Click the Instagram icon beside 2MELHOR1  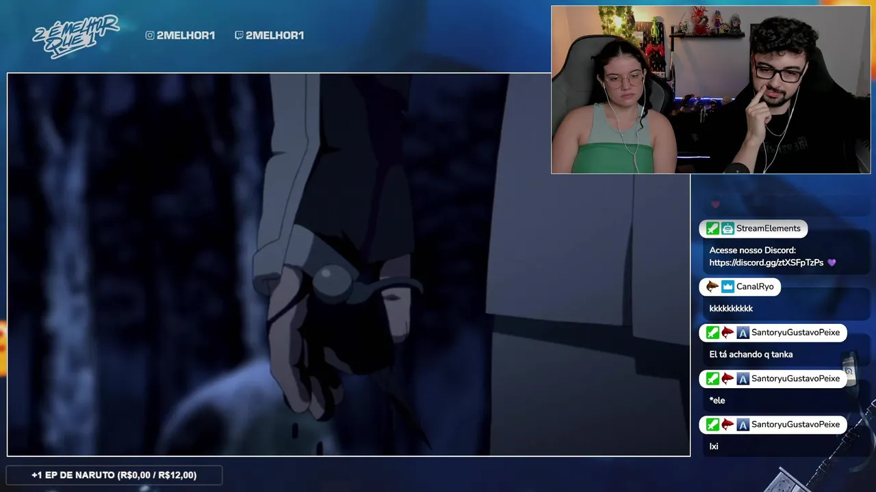point(150,36)
